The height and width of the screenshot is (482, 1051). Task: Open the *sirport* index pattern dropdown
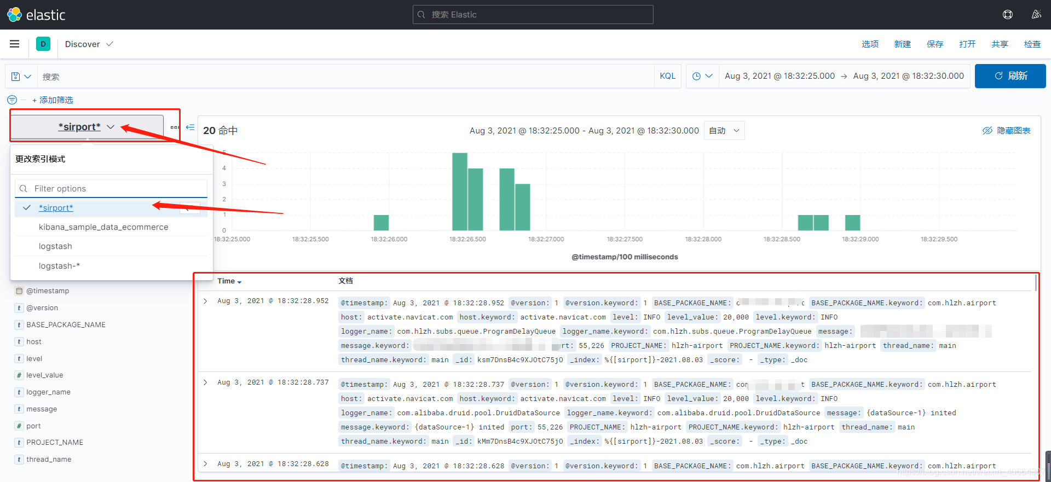(87, 127)
